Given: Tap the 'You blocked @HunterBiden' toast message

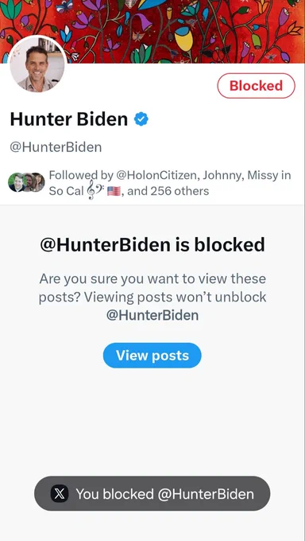Looking at the screenshot, I should (152, 494).
